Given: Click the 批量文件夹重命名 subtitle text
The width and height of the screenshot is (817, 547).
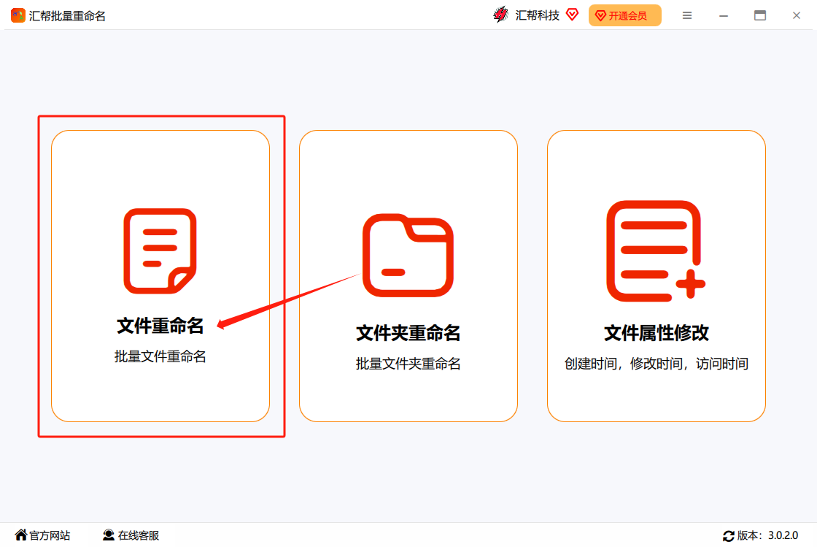Looking at the screenshot, I should [408, 364].
